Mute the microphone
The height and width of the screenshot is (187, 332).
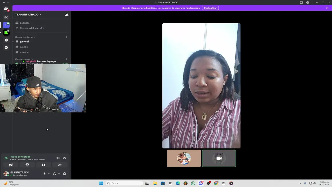click(45, 174)
